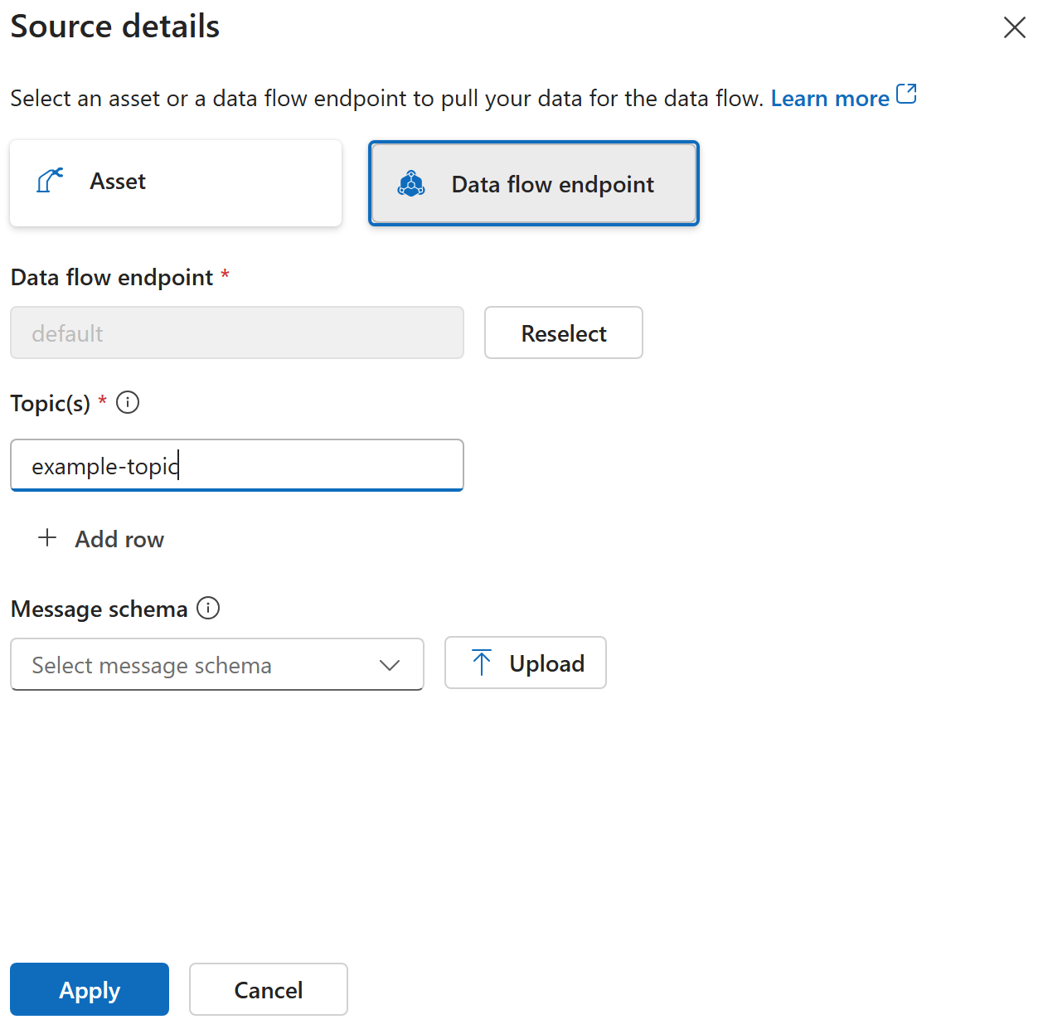Click the Asset icon
Image resolution: width=1048 pixels, height=1034 pixels.
pos(50,181)
